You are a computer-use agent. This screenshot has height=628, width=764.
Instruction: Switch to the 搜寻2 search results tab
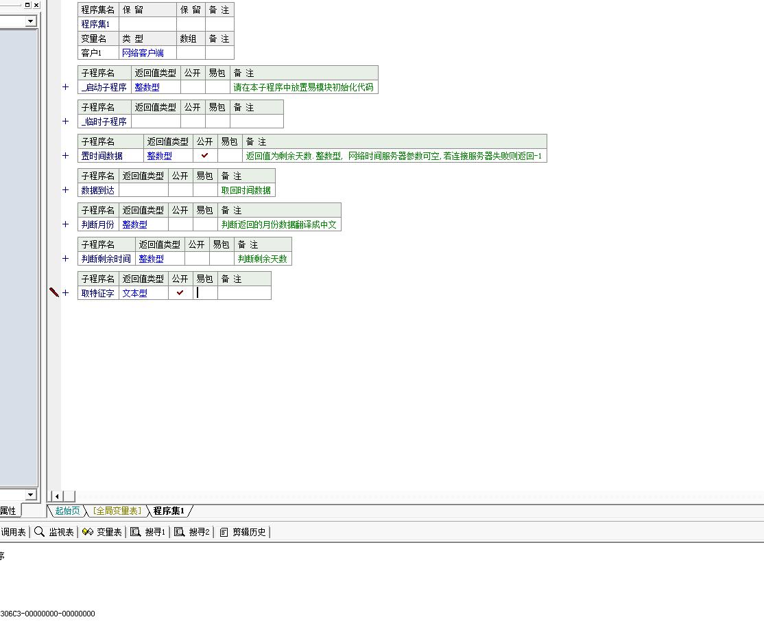(193, 532)
